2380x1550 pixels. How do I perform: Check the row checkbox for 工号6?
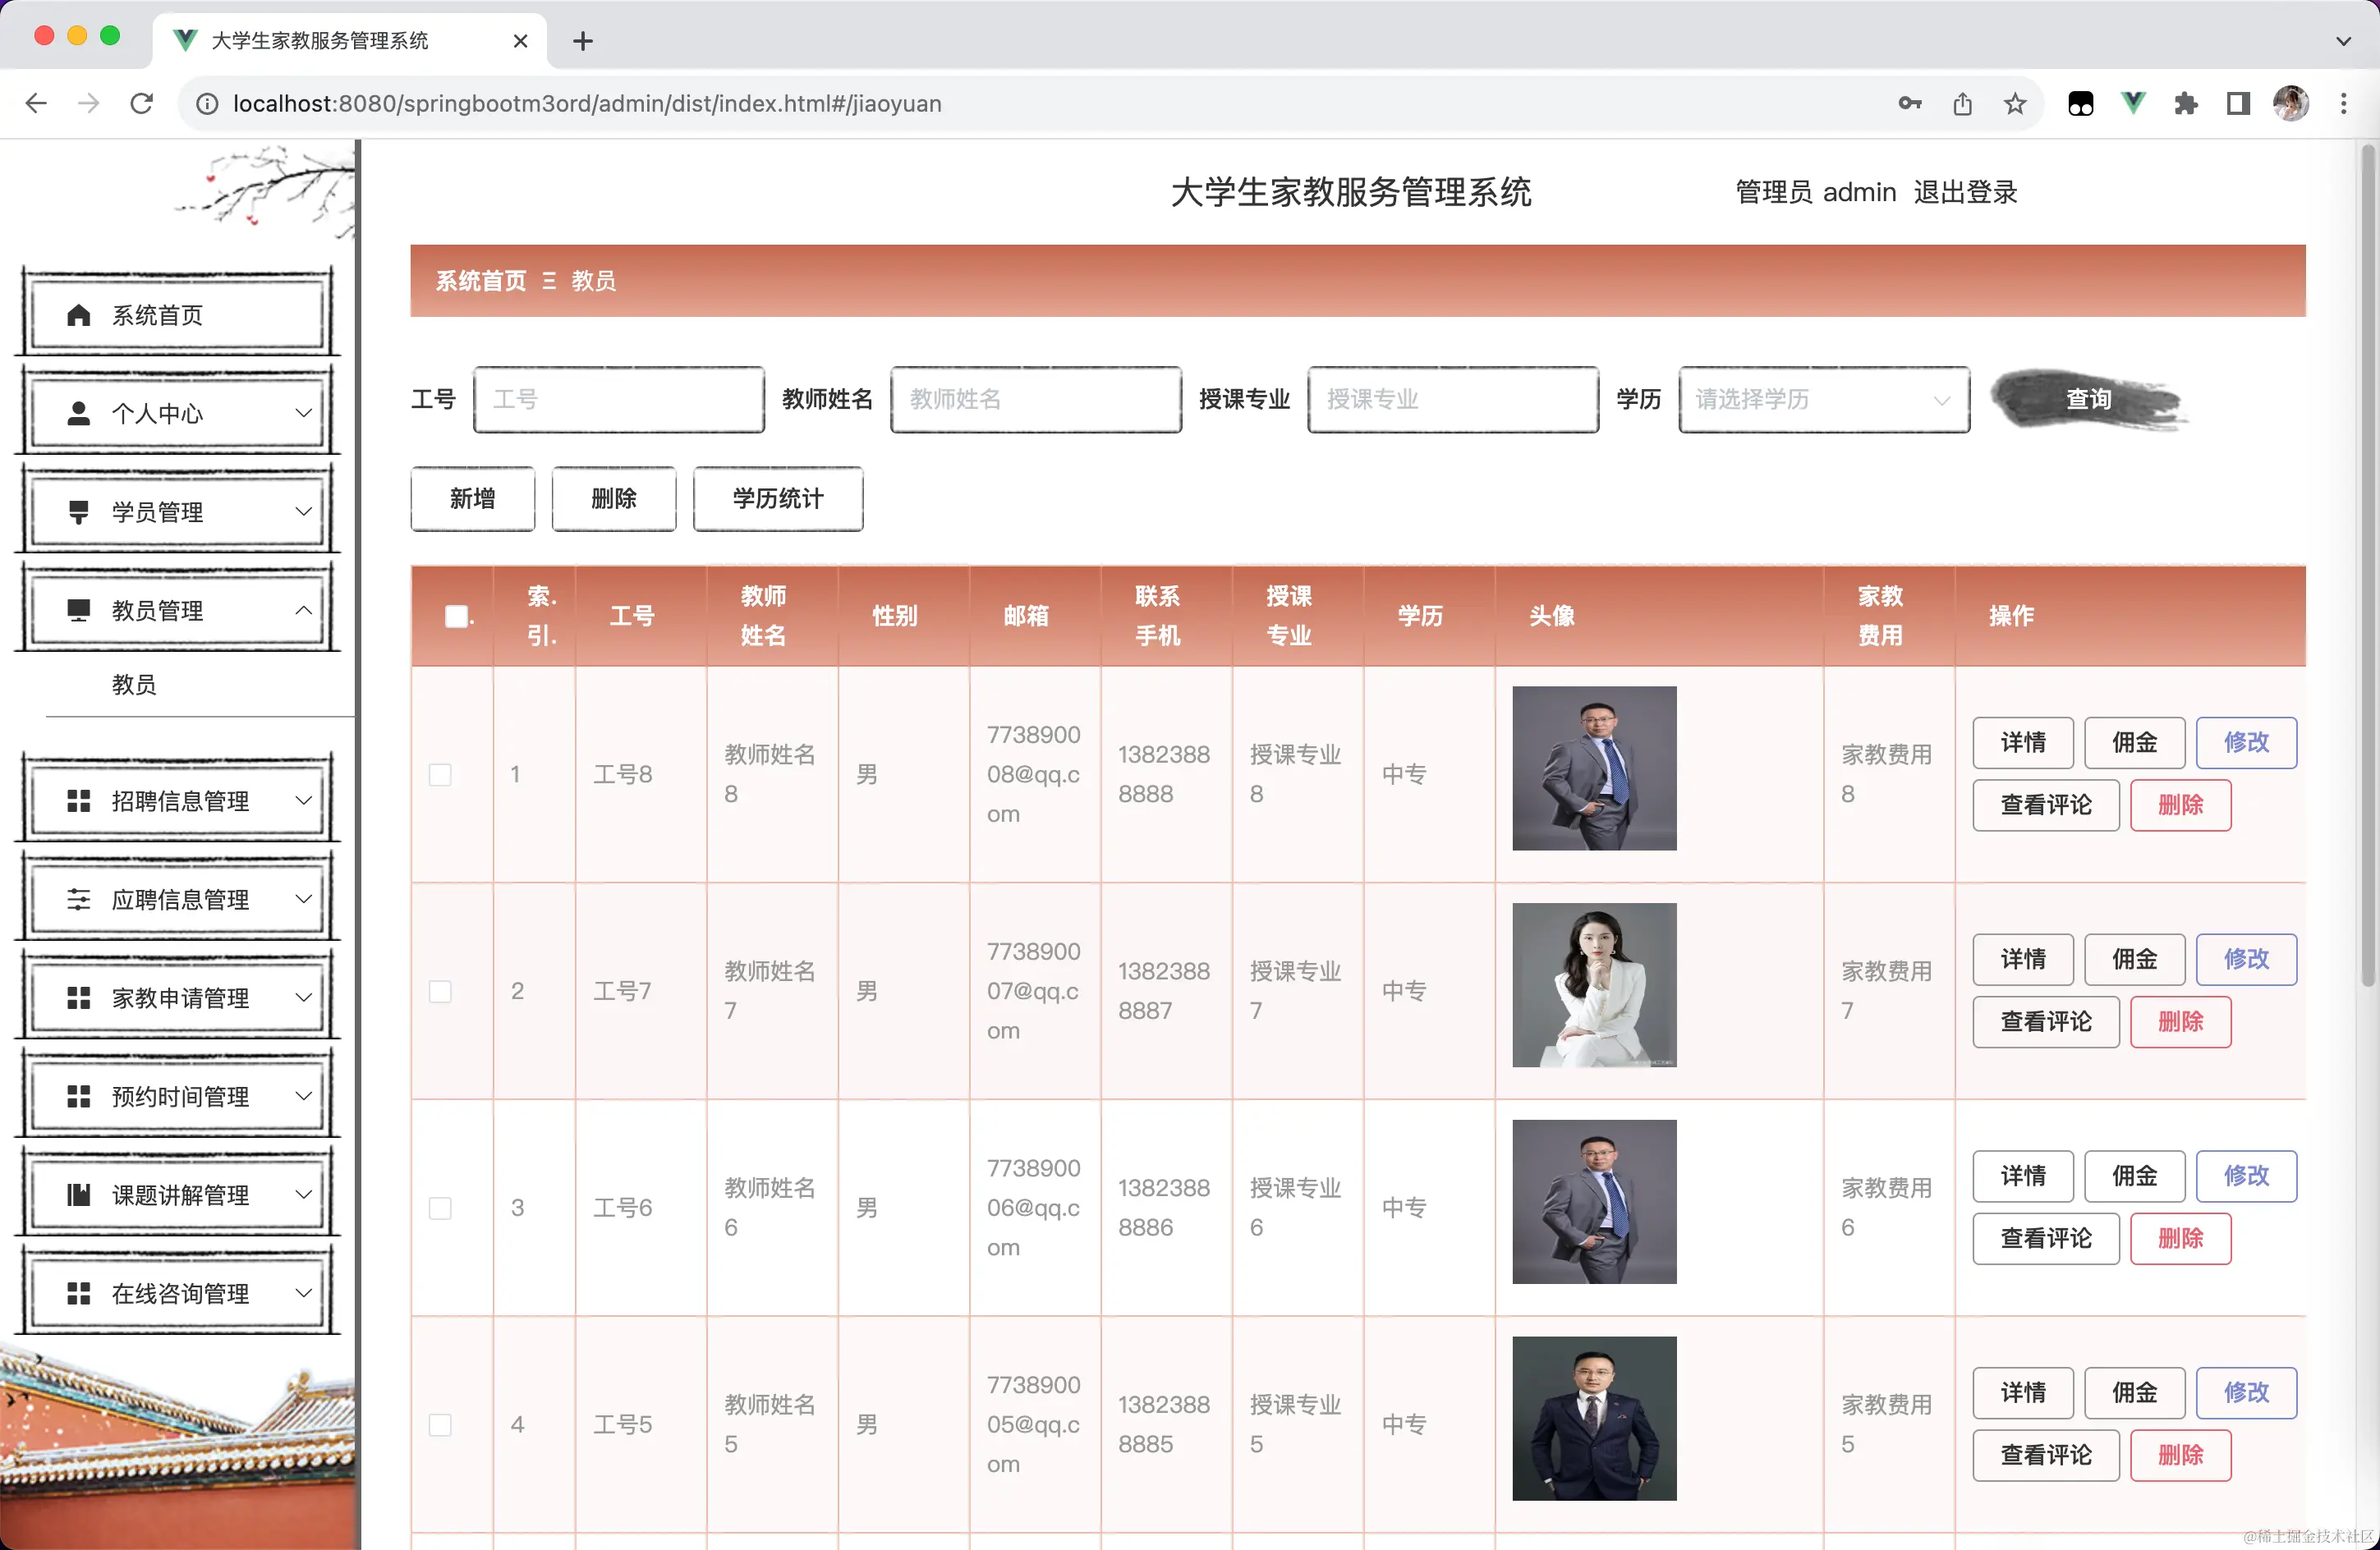point(440,1208)
